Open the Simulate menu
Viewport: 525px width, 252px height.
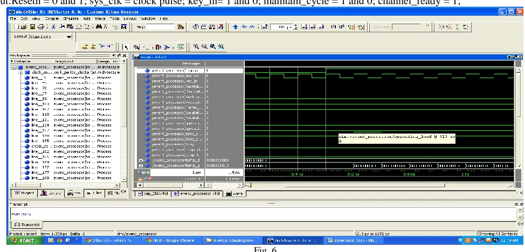[x=71, y=19]
